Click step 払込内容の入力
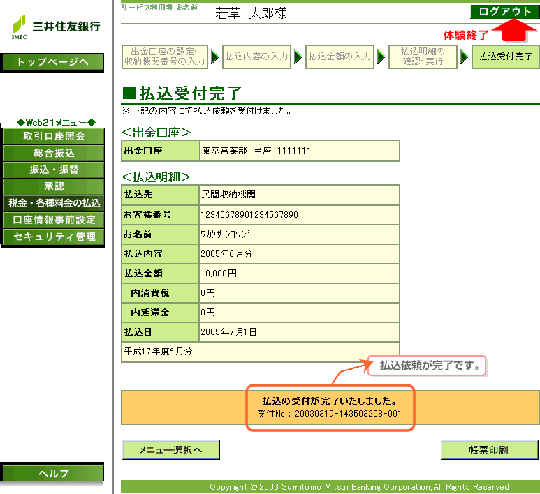This screenshot has width=540, height=494. 256,57
